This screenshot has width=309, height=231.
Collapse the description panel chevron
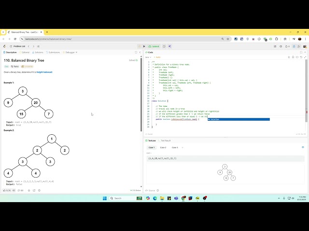(x=140, y=52)
